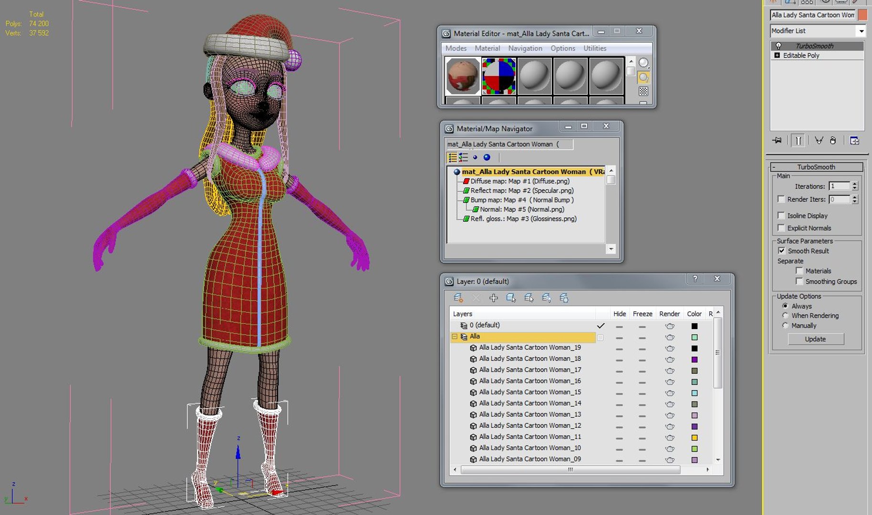Viewport: 872px width, 515px height.
Task: Click scroll down arrow in Layer list
Action: coord(718,460)
